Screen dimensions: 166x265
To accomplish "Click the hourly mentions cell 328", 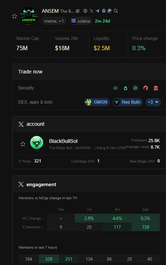I will pyautogui.click(x=49, y=259).
